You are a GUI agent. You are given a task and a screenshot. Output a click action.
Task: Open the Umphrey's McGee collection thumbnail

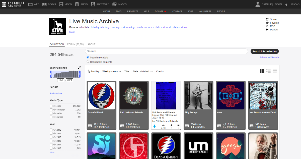pyautogui.click(x=198, y=146)
